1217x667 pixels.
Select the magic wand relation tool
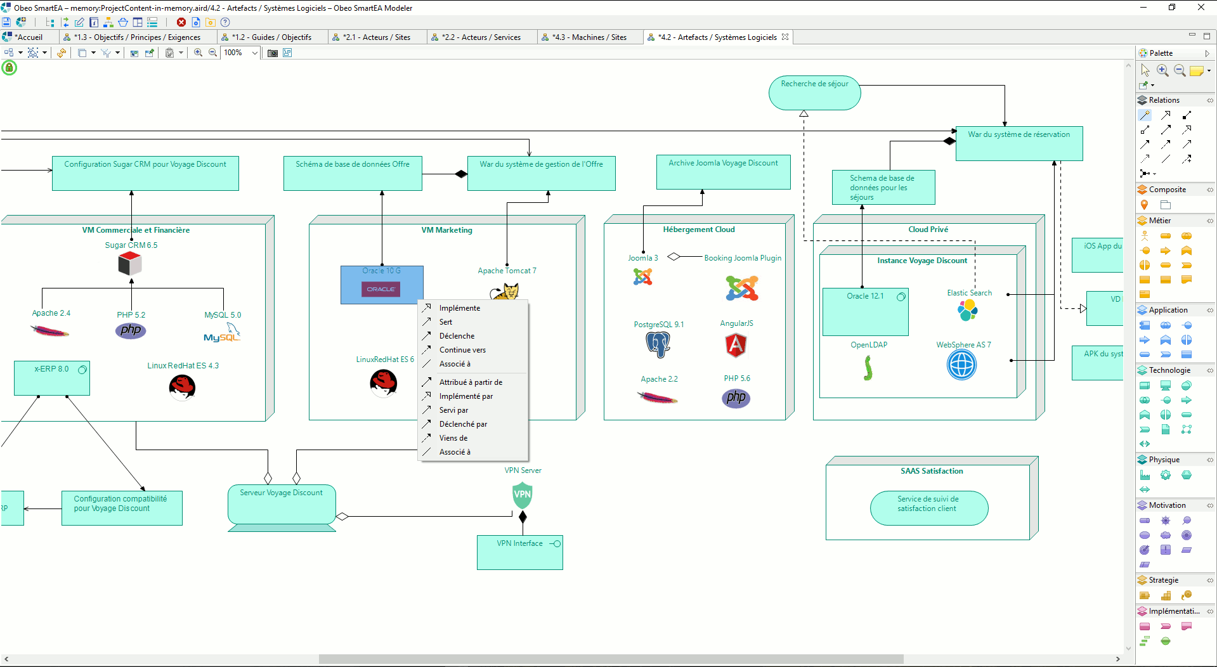1145,115
